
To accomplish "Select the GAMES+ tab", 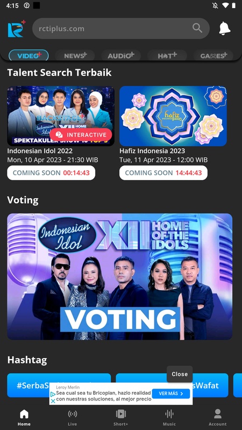I will (213, 56).
